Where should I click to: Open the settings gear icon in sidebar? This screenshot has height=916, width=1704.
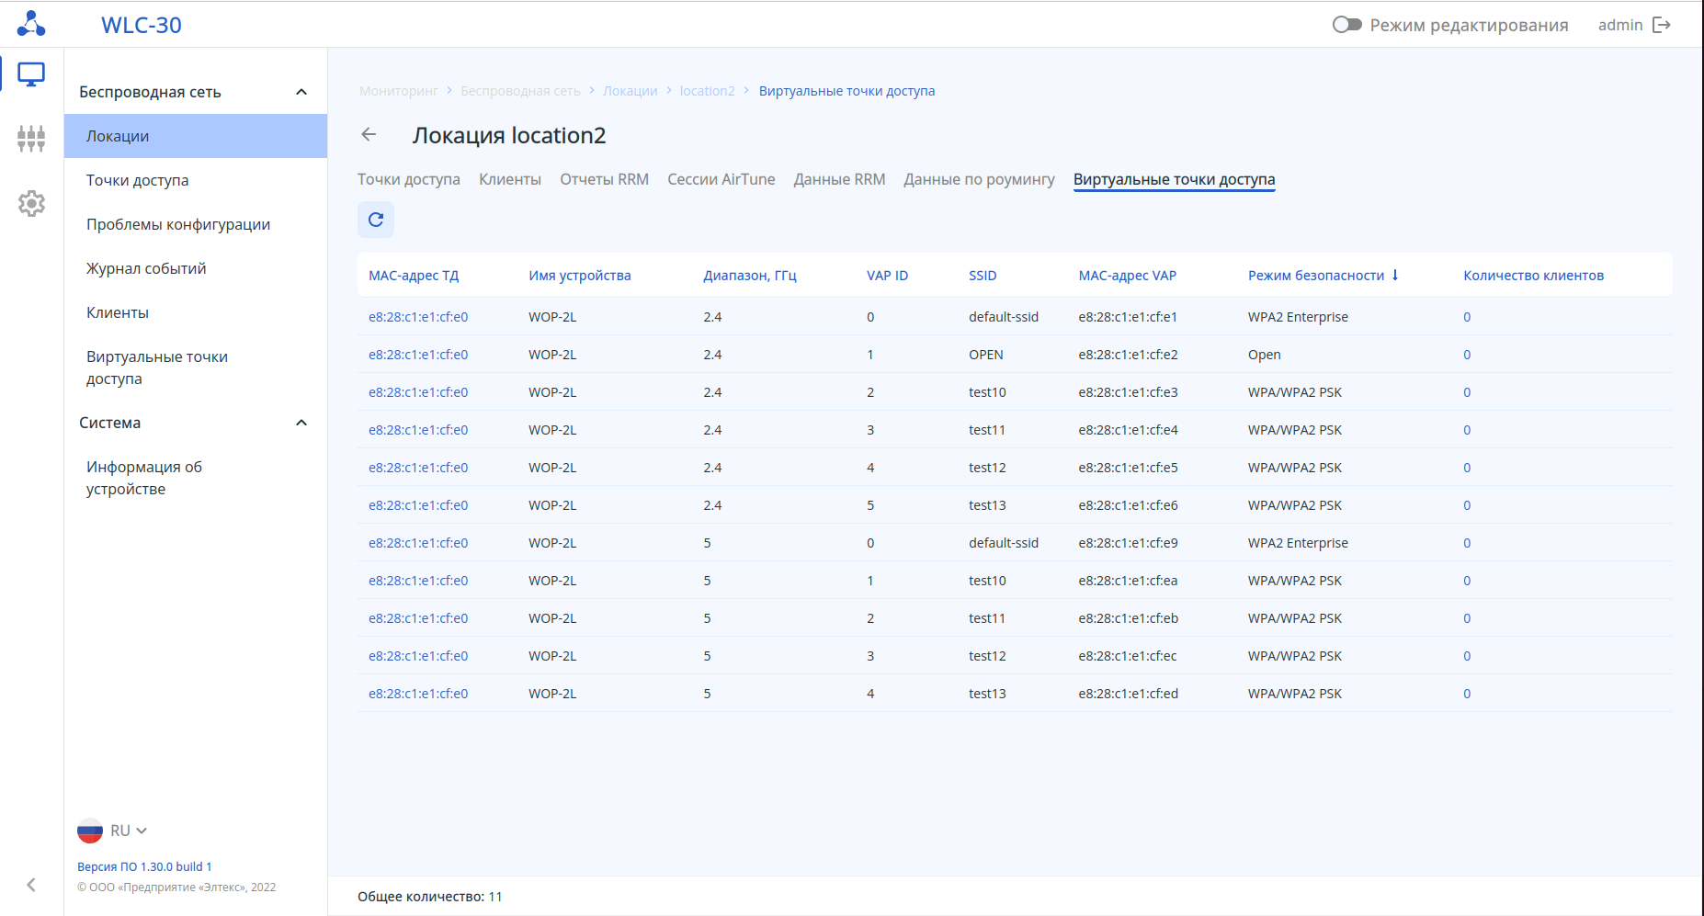pyautogui.click(x=31, y=203)
